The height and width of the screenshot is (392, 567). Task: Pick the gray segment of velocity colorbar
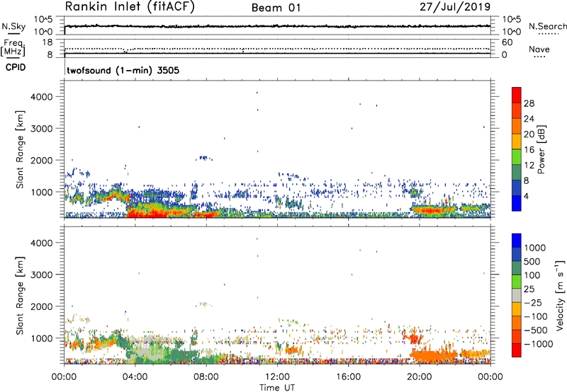pos(517,295)
